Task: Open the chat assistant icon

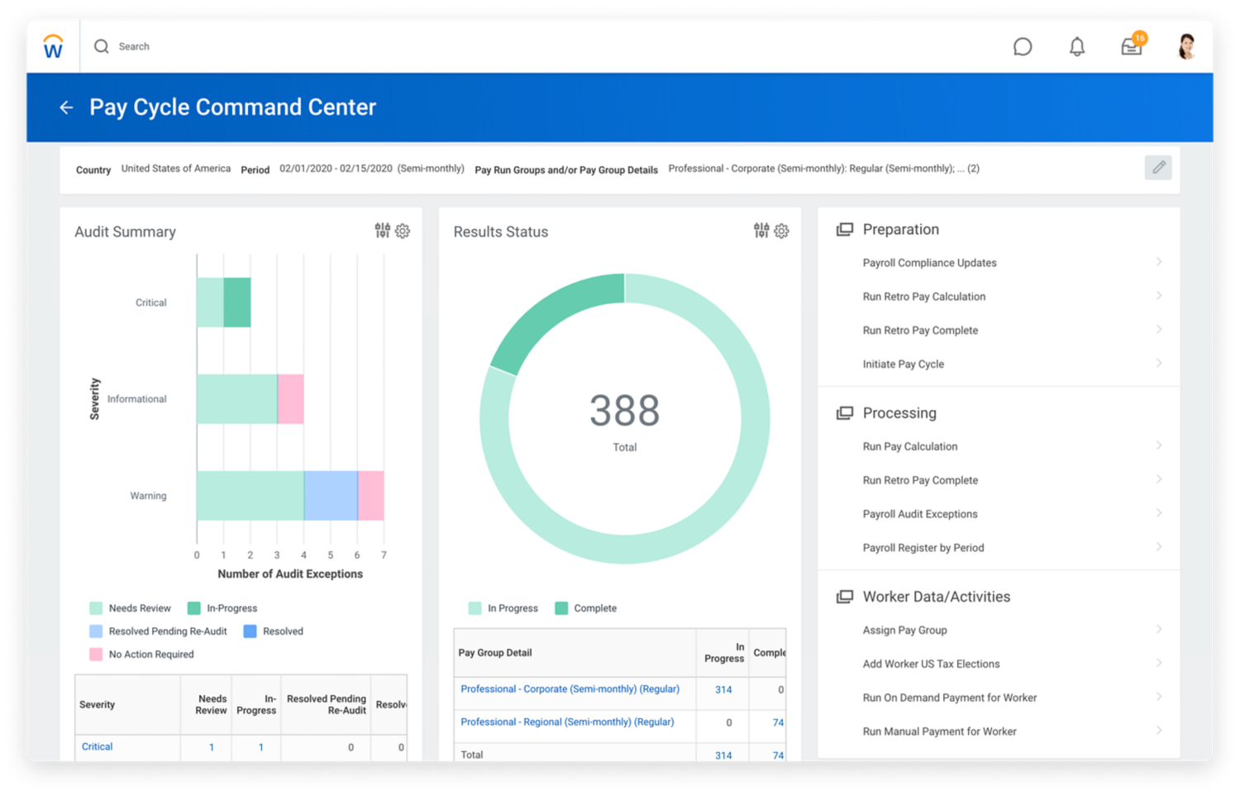Action: pyautogui.click(x=1023, y=47)
